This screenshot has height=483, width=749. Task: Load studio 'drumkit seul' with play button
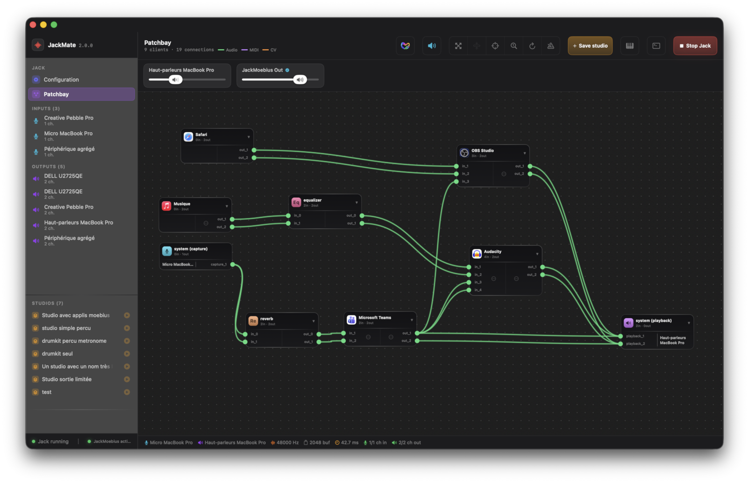tap(127, 354)
